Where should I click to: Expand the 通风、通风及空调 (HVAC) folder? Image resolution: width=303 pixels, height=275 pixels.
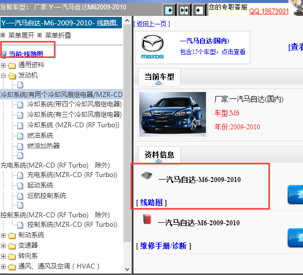click(3, 267)
